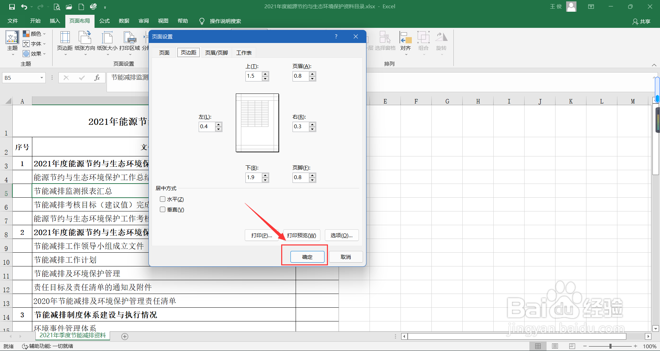Switch to the Data (数据) ribbon tab

(124, 21)
